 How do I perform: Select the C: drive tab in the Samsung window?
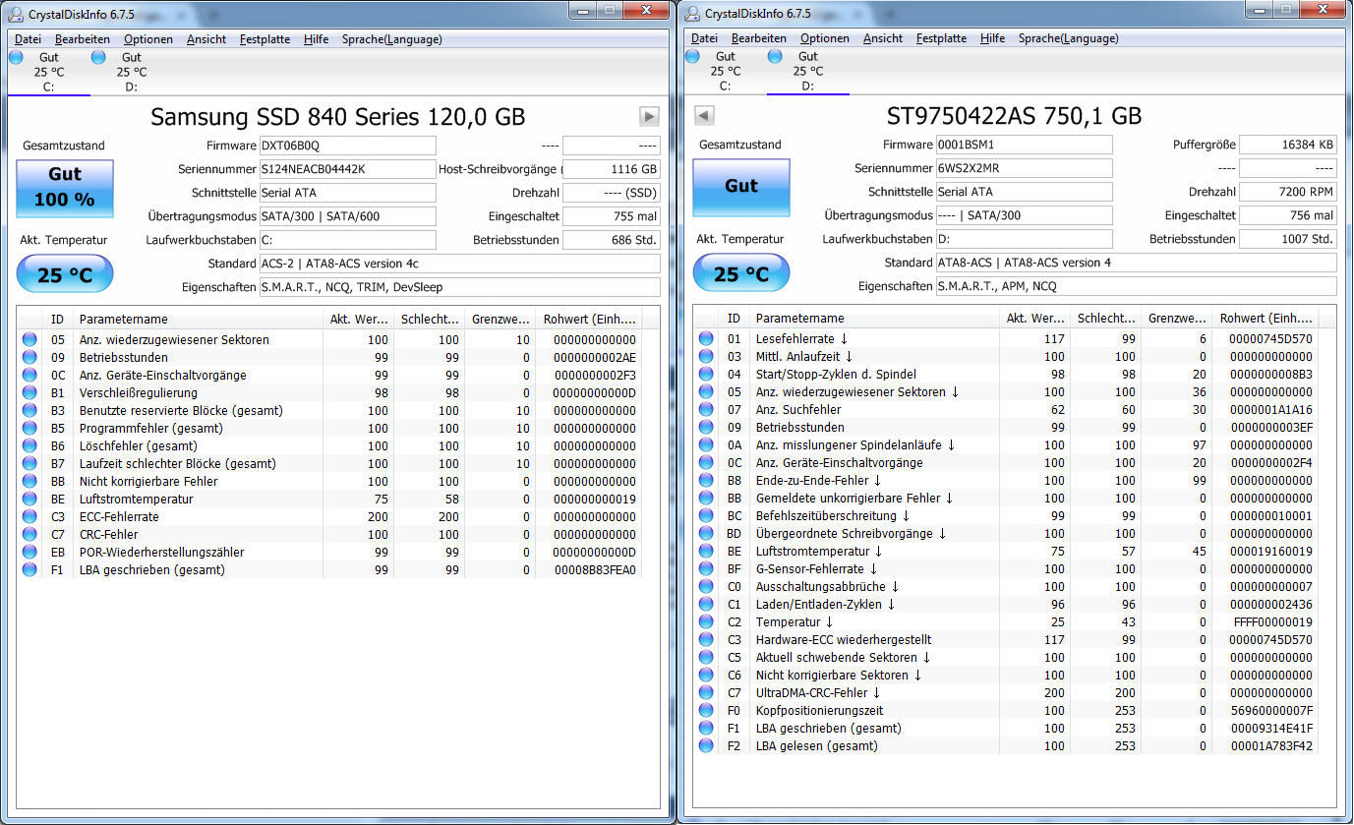48,72
